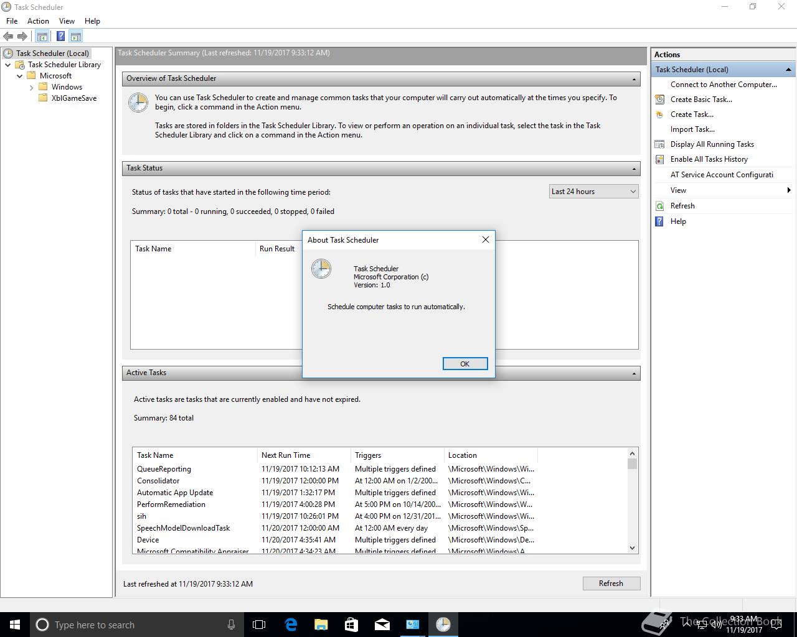The image size is (797, 637).
Task: Click the Location column header
Action: point(491,455)
